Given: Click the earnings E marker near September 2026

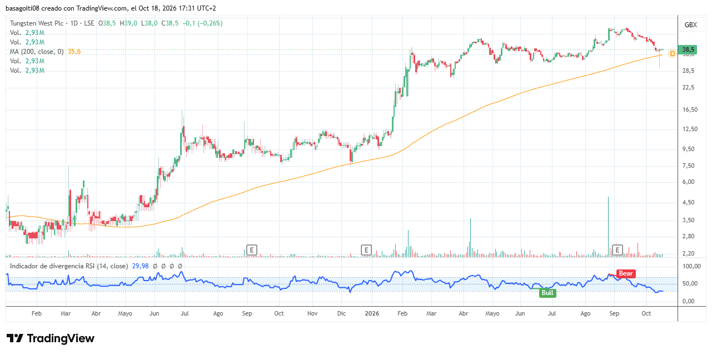Looking at the screenshot, I should 617,250.
